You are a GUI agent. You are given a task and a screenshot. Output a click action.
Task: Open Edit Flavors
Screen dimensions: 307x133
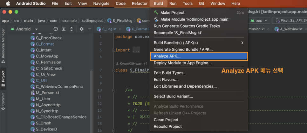click(x=199, y=80)
